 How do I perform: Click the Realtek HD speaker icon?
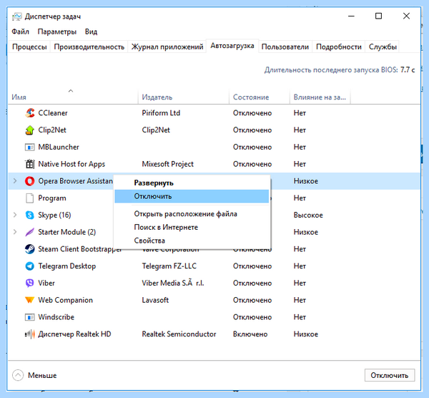30,334
